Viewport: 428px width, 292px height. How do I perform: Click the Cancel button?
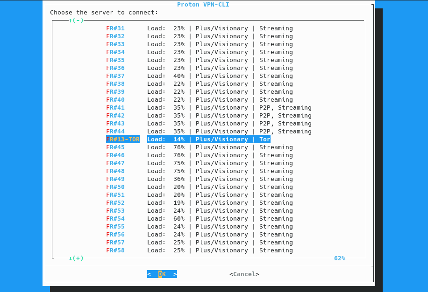click(244, 274)
